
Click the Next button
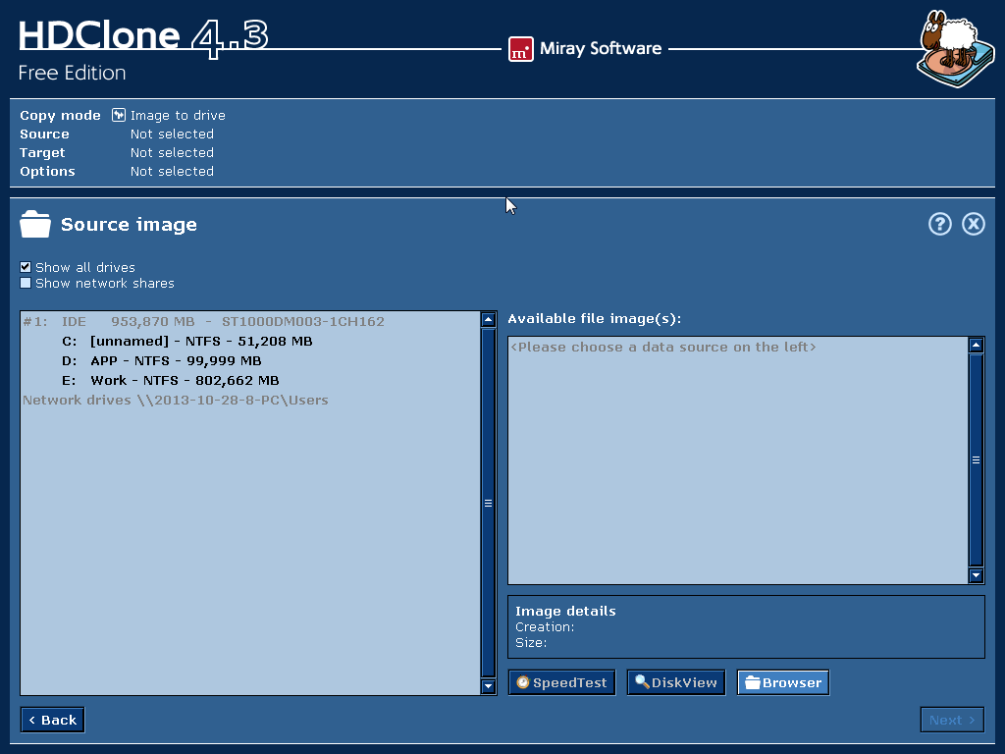coord(952,720)
